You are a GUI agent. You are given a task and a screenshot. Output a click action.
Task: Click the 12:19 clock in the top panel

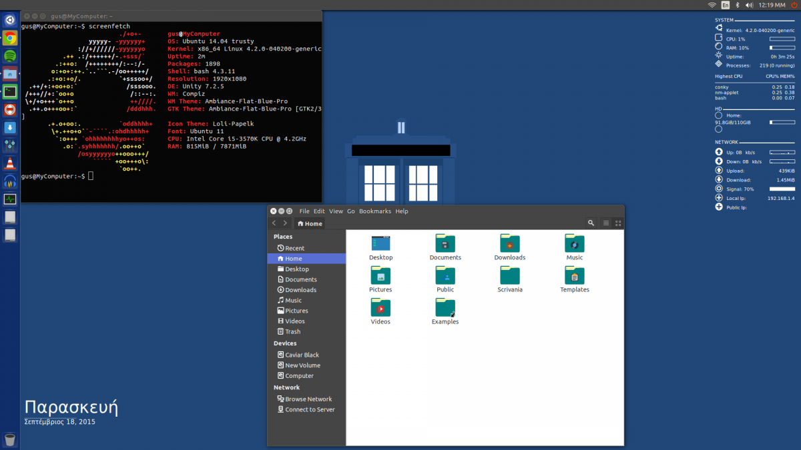(772, 5)
